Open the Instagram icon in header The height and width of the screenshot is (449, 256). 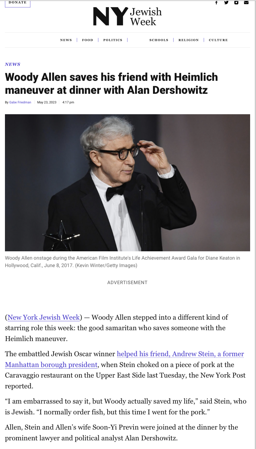coord(236,2)
